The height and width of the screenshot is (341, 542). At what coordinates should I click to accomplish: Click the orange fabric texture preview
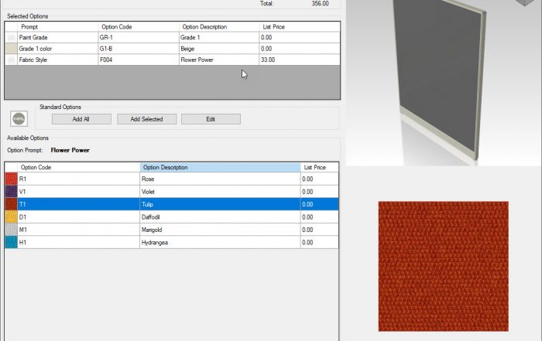[x=443, y=266]
